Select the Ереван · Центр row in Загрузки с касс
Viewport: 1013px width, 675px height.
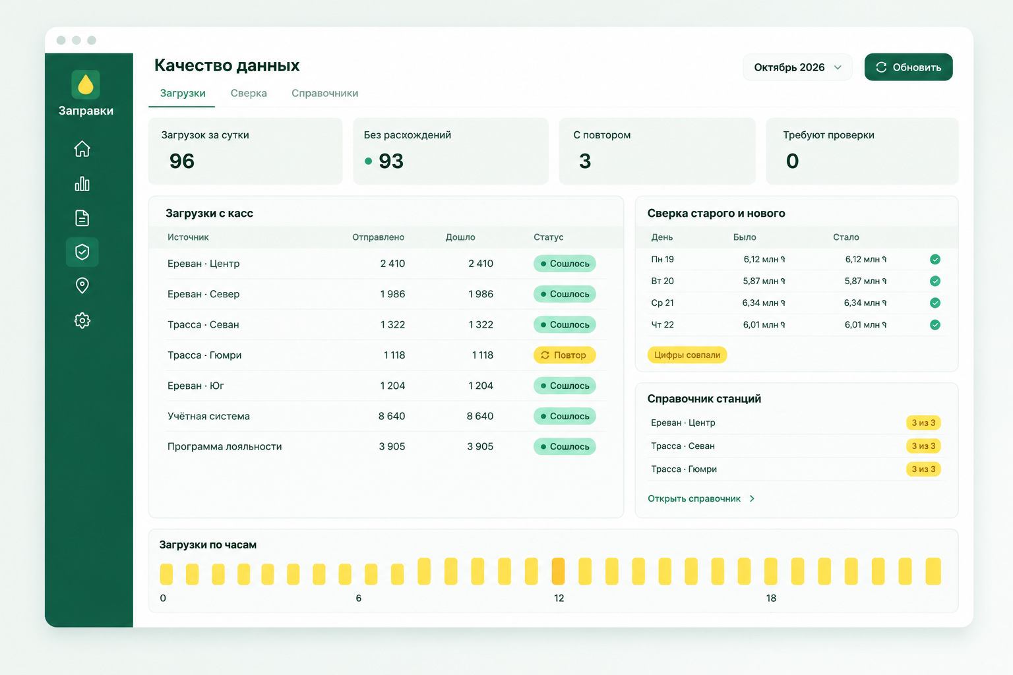[386, 264]
